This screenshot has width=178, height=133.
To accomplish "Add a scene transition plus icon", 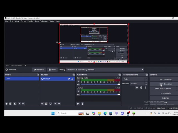I will 137,88.
